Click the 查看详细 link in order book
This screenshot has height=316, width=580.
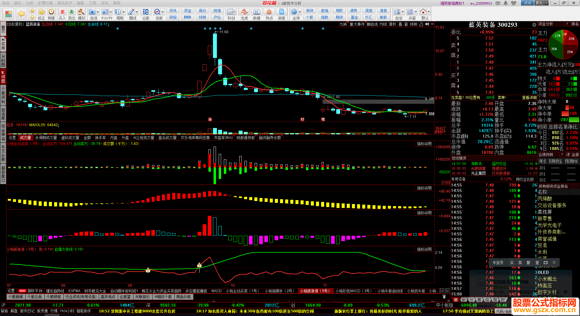529,97
